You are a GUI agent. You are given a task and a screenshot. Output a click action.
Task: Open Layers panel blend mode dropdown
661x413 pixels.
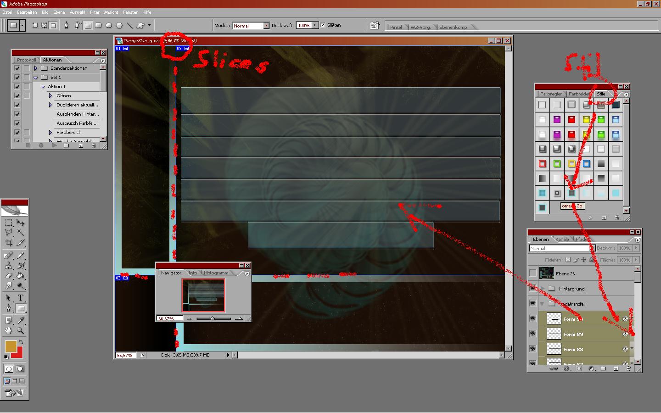pos(592,248)
